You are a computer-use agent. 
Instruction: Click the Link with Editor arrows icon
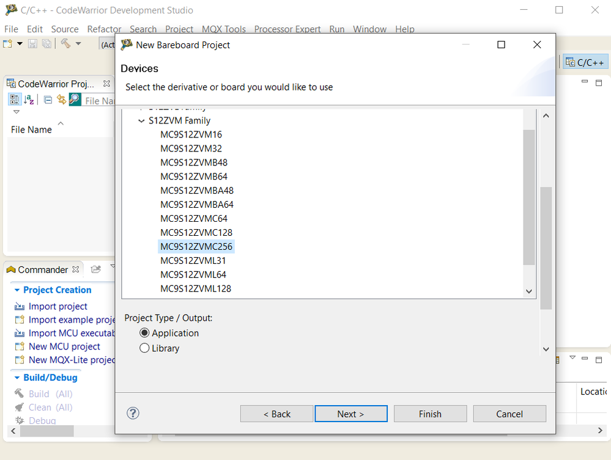[62, 100]
